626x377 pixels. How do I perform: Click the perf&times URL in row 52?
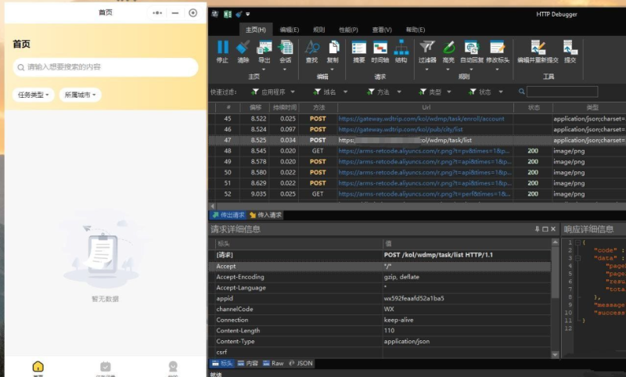424,194
